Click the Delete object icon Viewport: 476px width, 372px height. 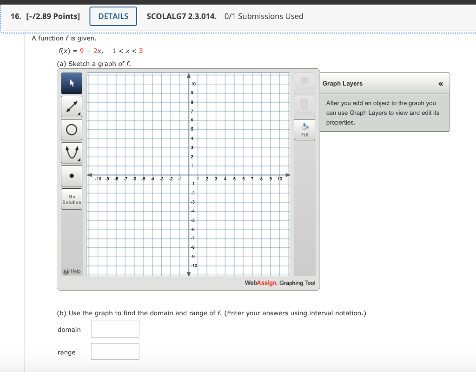click(x=304, y=106)
